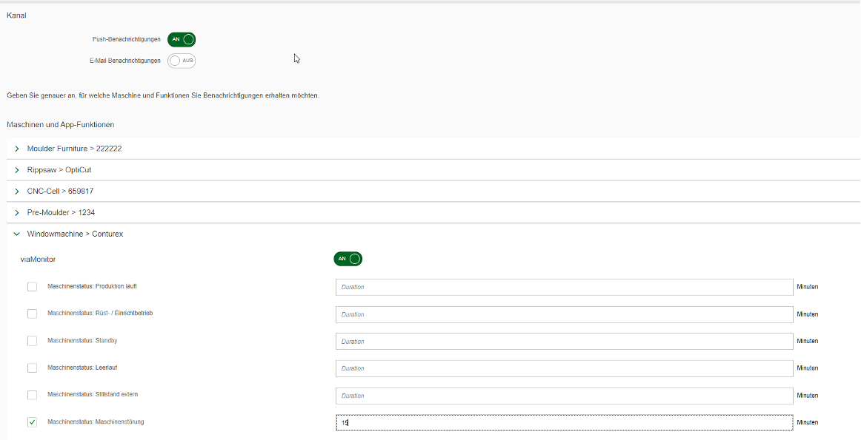Screen dimensions: 861x440
Task: Expand the Moulder Furniture > 222222 row
Action: pyautogui.click(x=433, y=149)
